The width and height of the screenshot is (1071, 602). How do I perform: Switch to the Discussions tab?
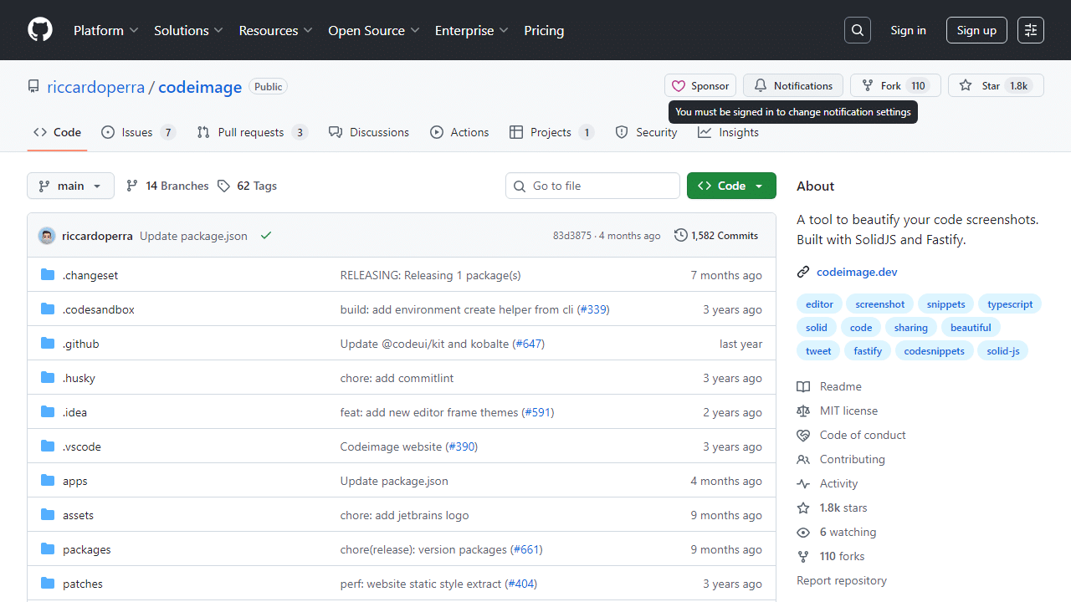(369, 132)
